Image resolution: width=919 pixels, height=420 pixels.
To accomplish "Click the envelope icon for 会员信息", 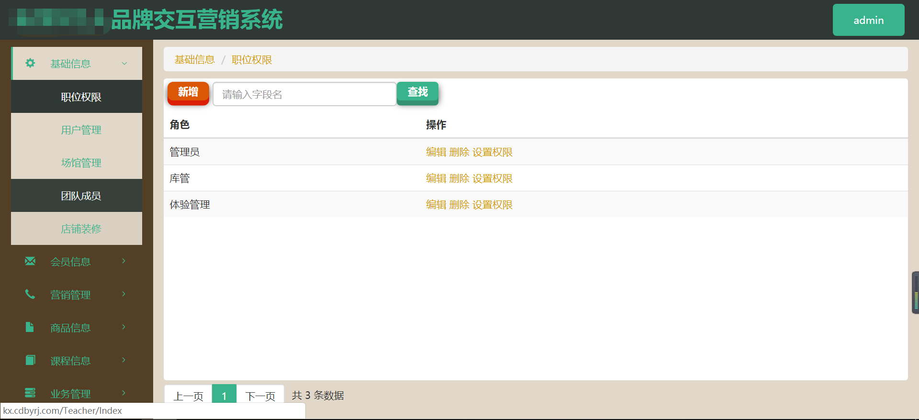I will tap(30, 261).
